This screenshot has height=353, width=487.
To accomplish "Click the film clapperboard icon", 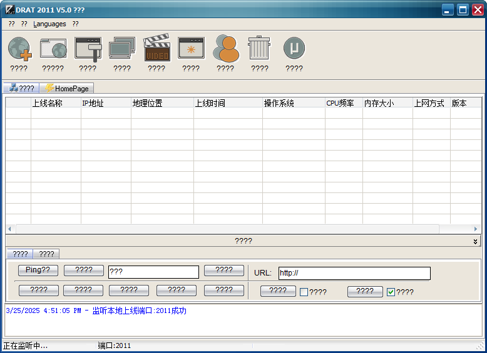I will (156, 49).
